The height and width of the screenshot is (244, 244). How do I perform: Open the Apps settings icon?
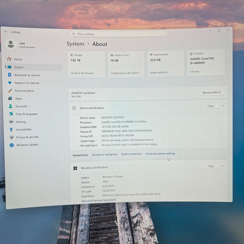click(x=11, y=99)
